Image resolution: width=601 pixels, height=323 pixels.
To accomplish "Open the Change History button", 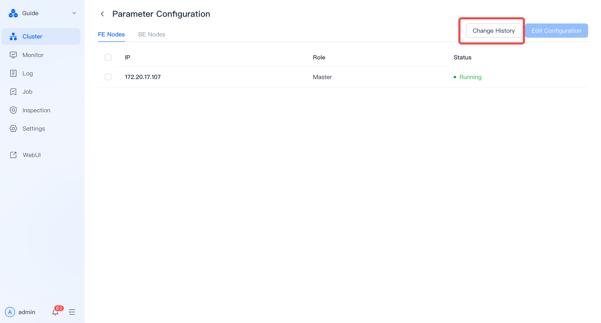I will tap(493, 31).
